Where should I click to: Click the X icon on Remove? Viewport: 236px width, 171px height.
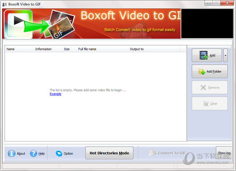203,87
